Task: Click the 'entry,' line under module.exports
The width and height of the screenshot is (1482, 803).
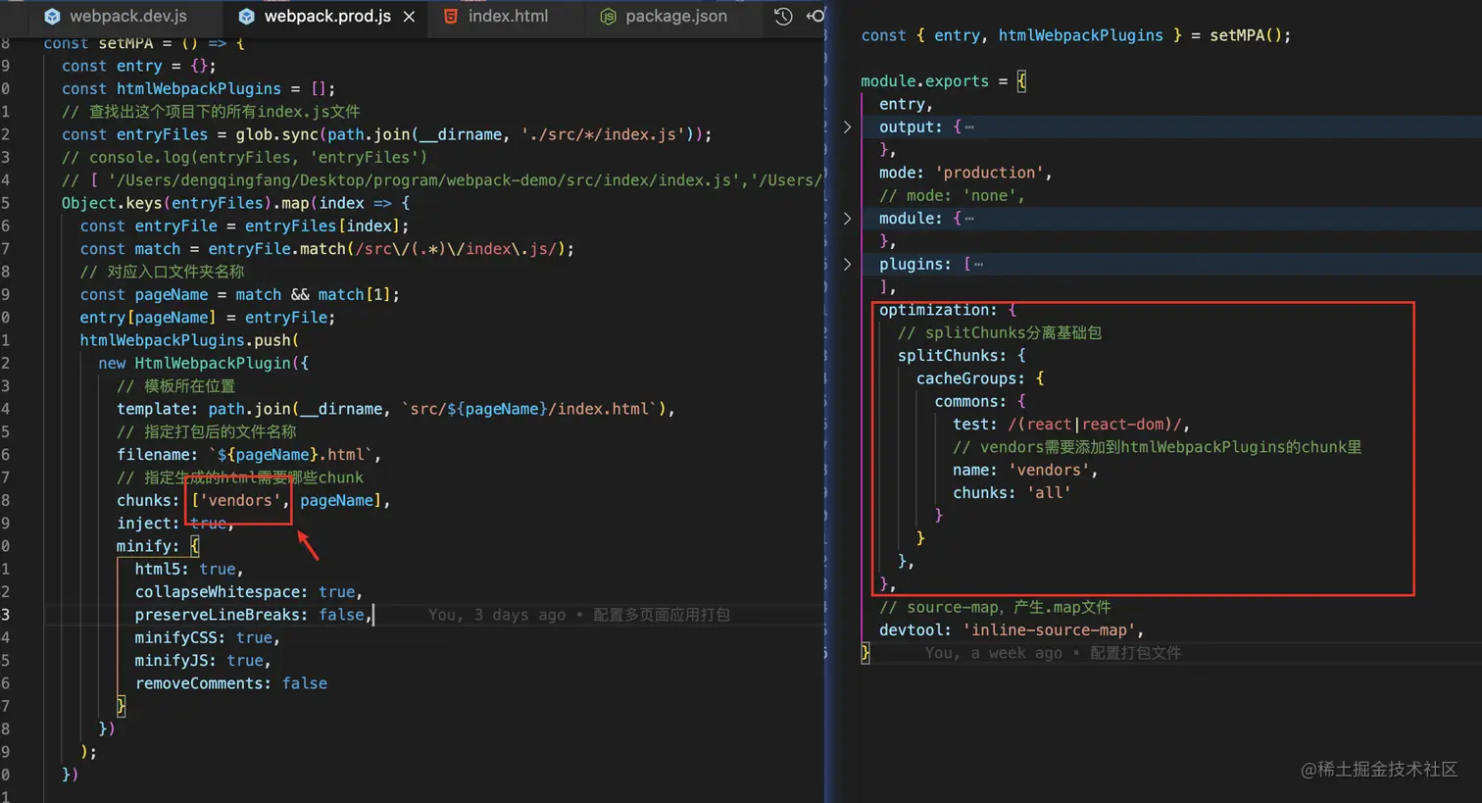Action: (x=907, y=104)
